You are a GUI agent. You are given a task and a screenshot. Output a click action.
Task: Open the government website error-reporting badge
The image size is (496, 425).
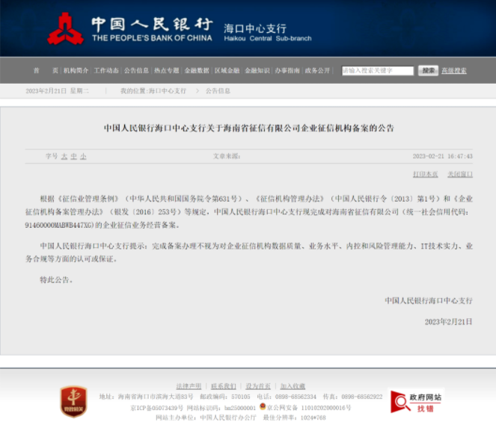point(416,400)
